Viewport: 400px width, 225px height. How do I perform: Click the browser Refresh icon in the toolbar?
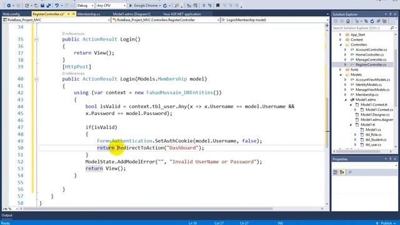(165, 6)
